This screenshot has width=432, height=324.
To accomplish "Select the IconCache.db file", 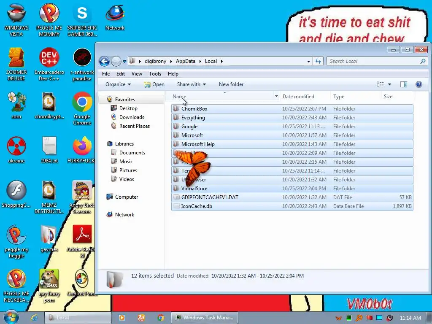I will (x=292, y=206).
